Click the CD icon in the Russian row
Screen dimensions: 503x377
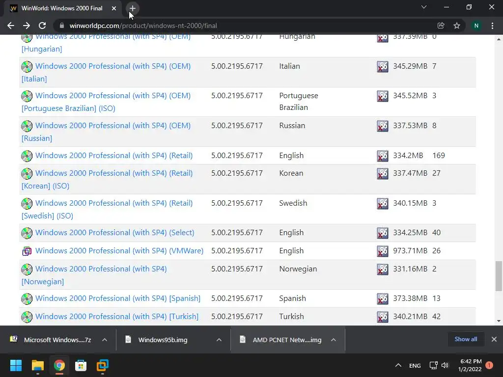click(27, 126)
